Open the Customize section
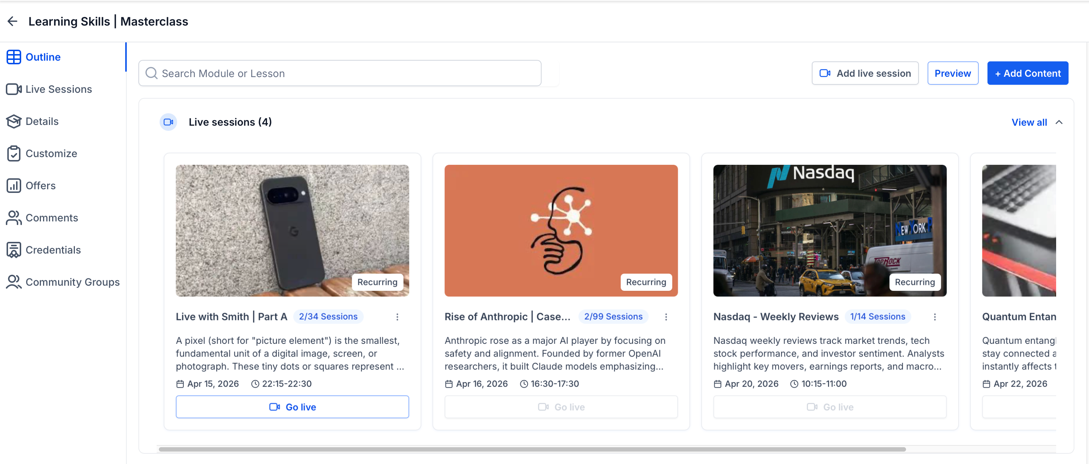 click(14, 153)
